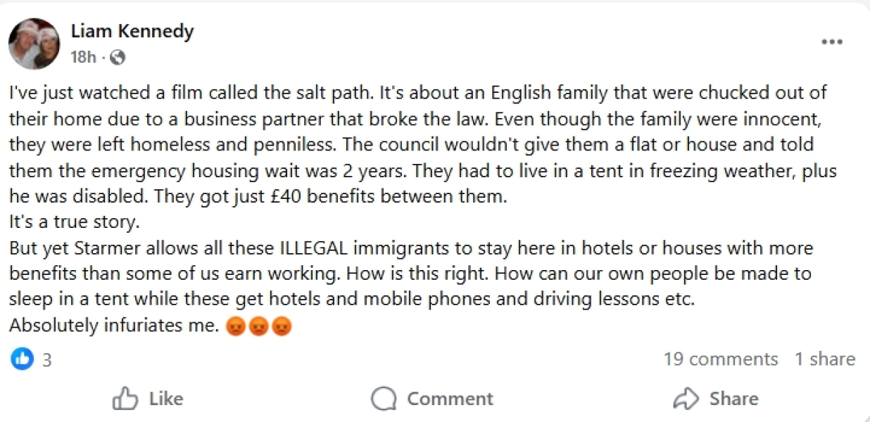See who reacted by clicking the 3 count
This screenshot has width=870, height=422.
click(46, 359)
